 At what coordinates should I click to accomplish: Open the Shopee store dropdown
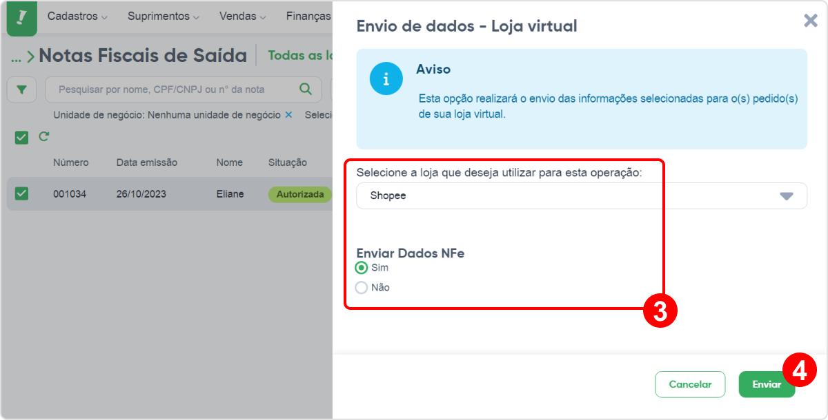582,196
